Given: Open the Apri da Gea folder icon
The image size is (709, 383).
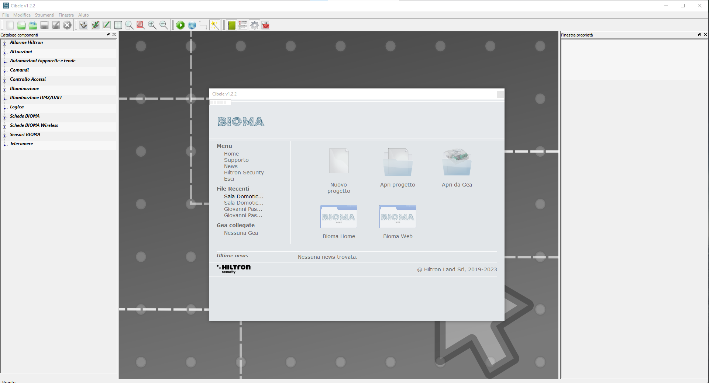Looking at the screenshot, I should point(457,162).
